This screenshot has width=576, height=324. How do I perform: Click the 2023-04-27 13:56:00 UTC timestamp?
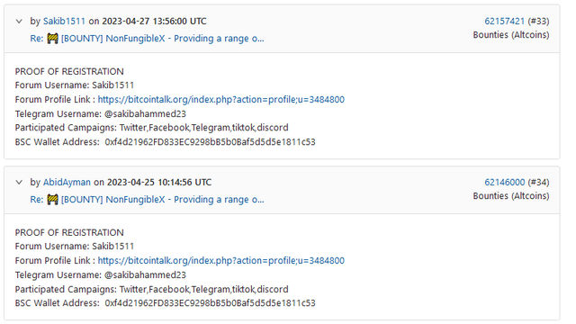click(x=154, y=22)
